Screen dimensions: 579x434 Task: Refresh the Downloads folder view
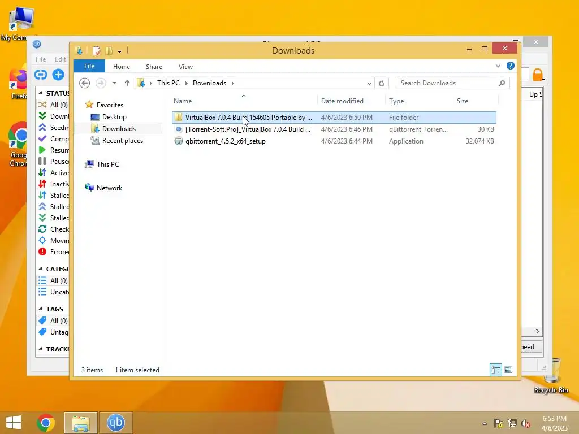[382, 83]
